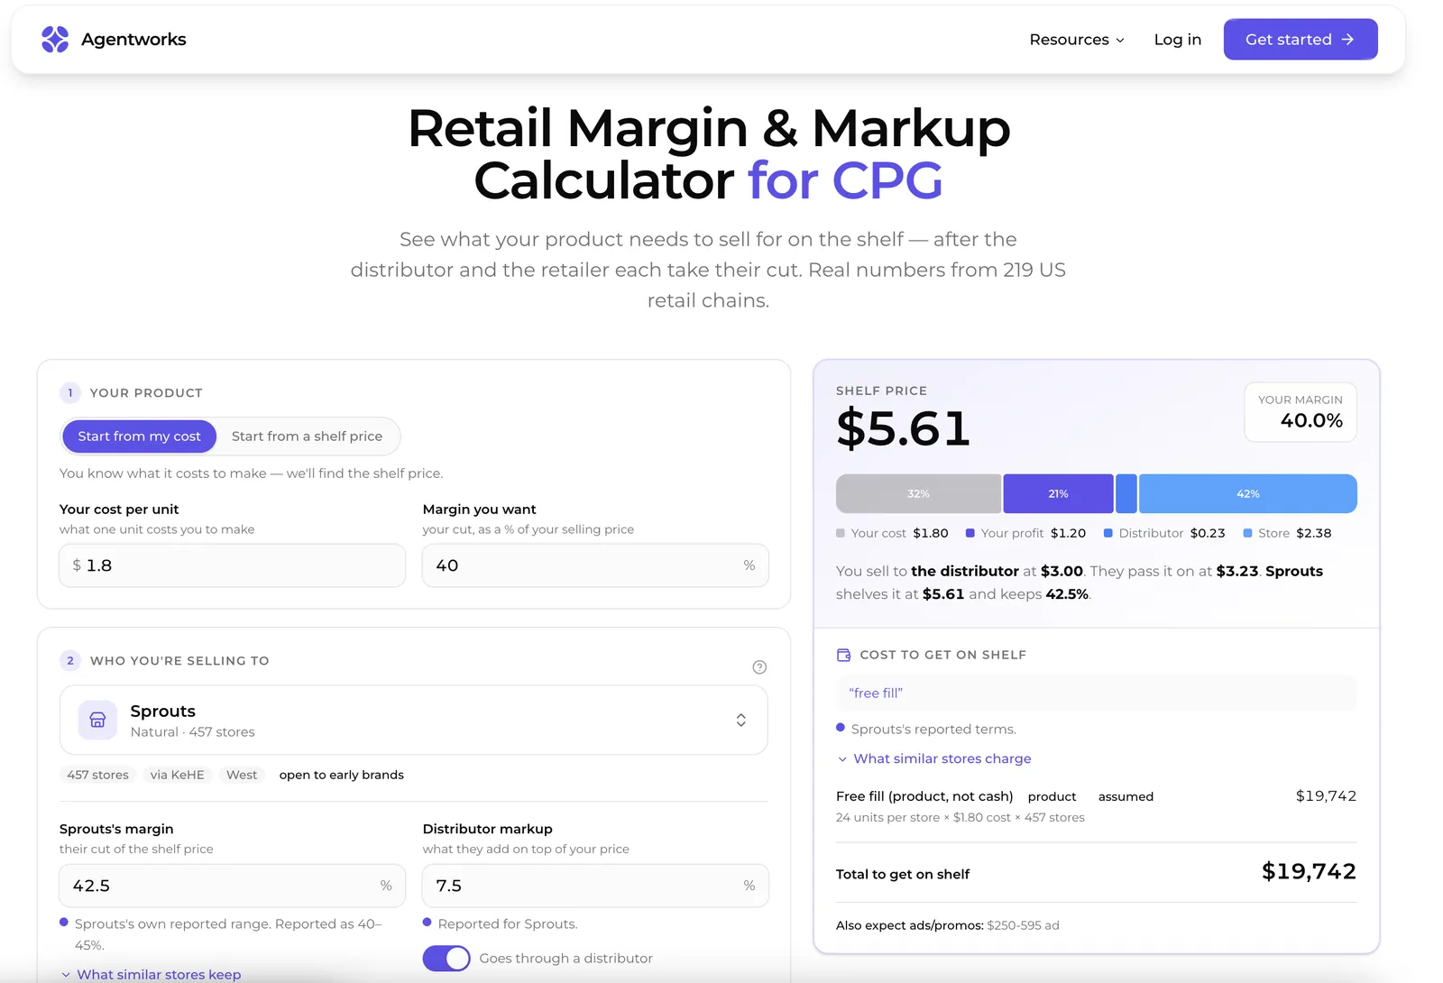Screen dimensions: 1443x983
Task: Click the gray Your cost 32% bar segment
Action: (918, 494)
